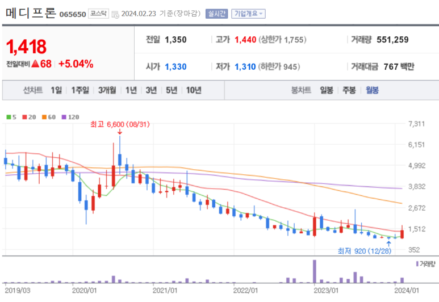This screenshot has height=302, width=439.
Task: Switch line chart to 3개월
Action: coord(107,90)
